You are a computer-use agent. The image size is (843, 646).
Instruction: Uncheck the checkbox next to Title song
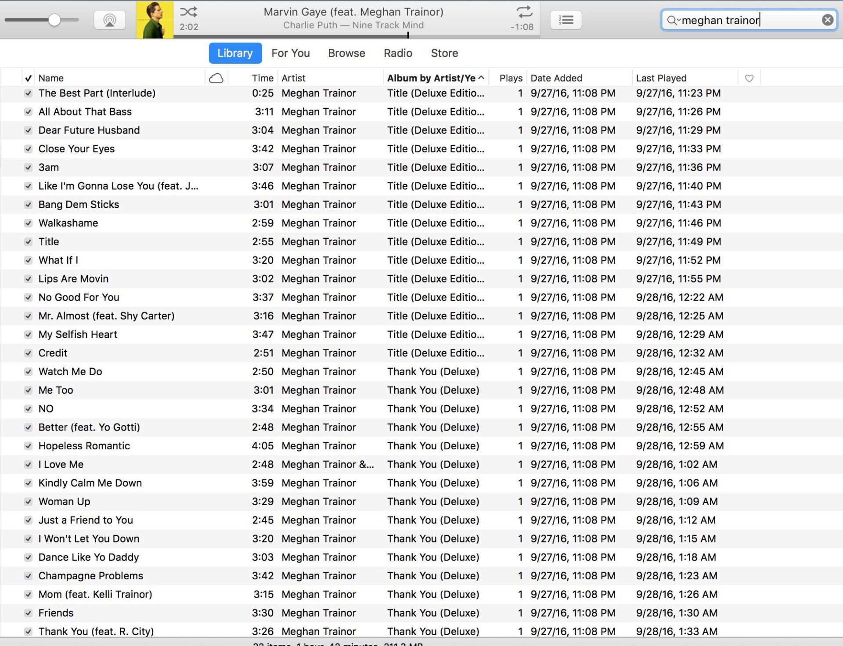[x=29, y=242]
